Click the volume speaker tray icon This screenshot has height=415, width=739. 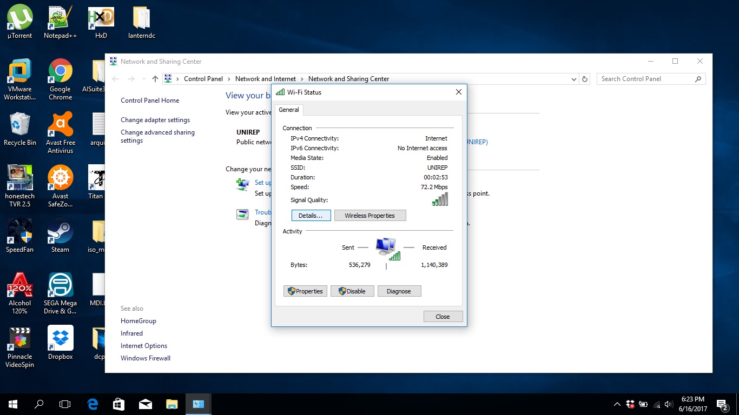[x=669, y=404]
